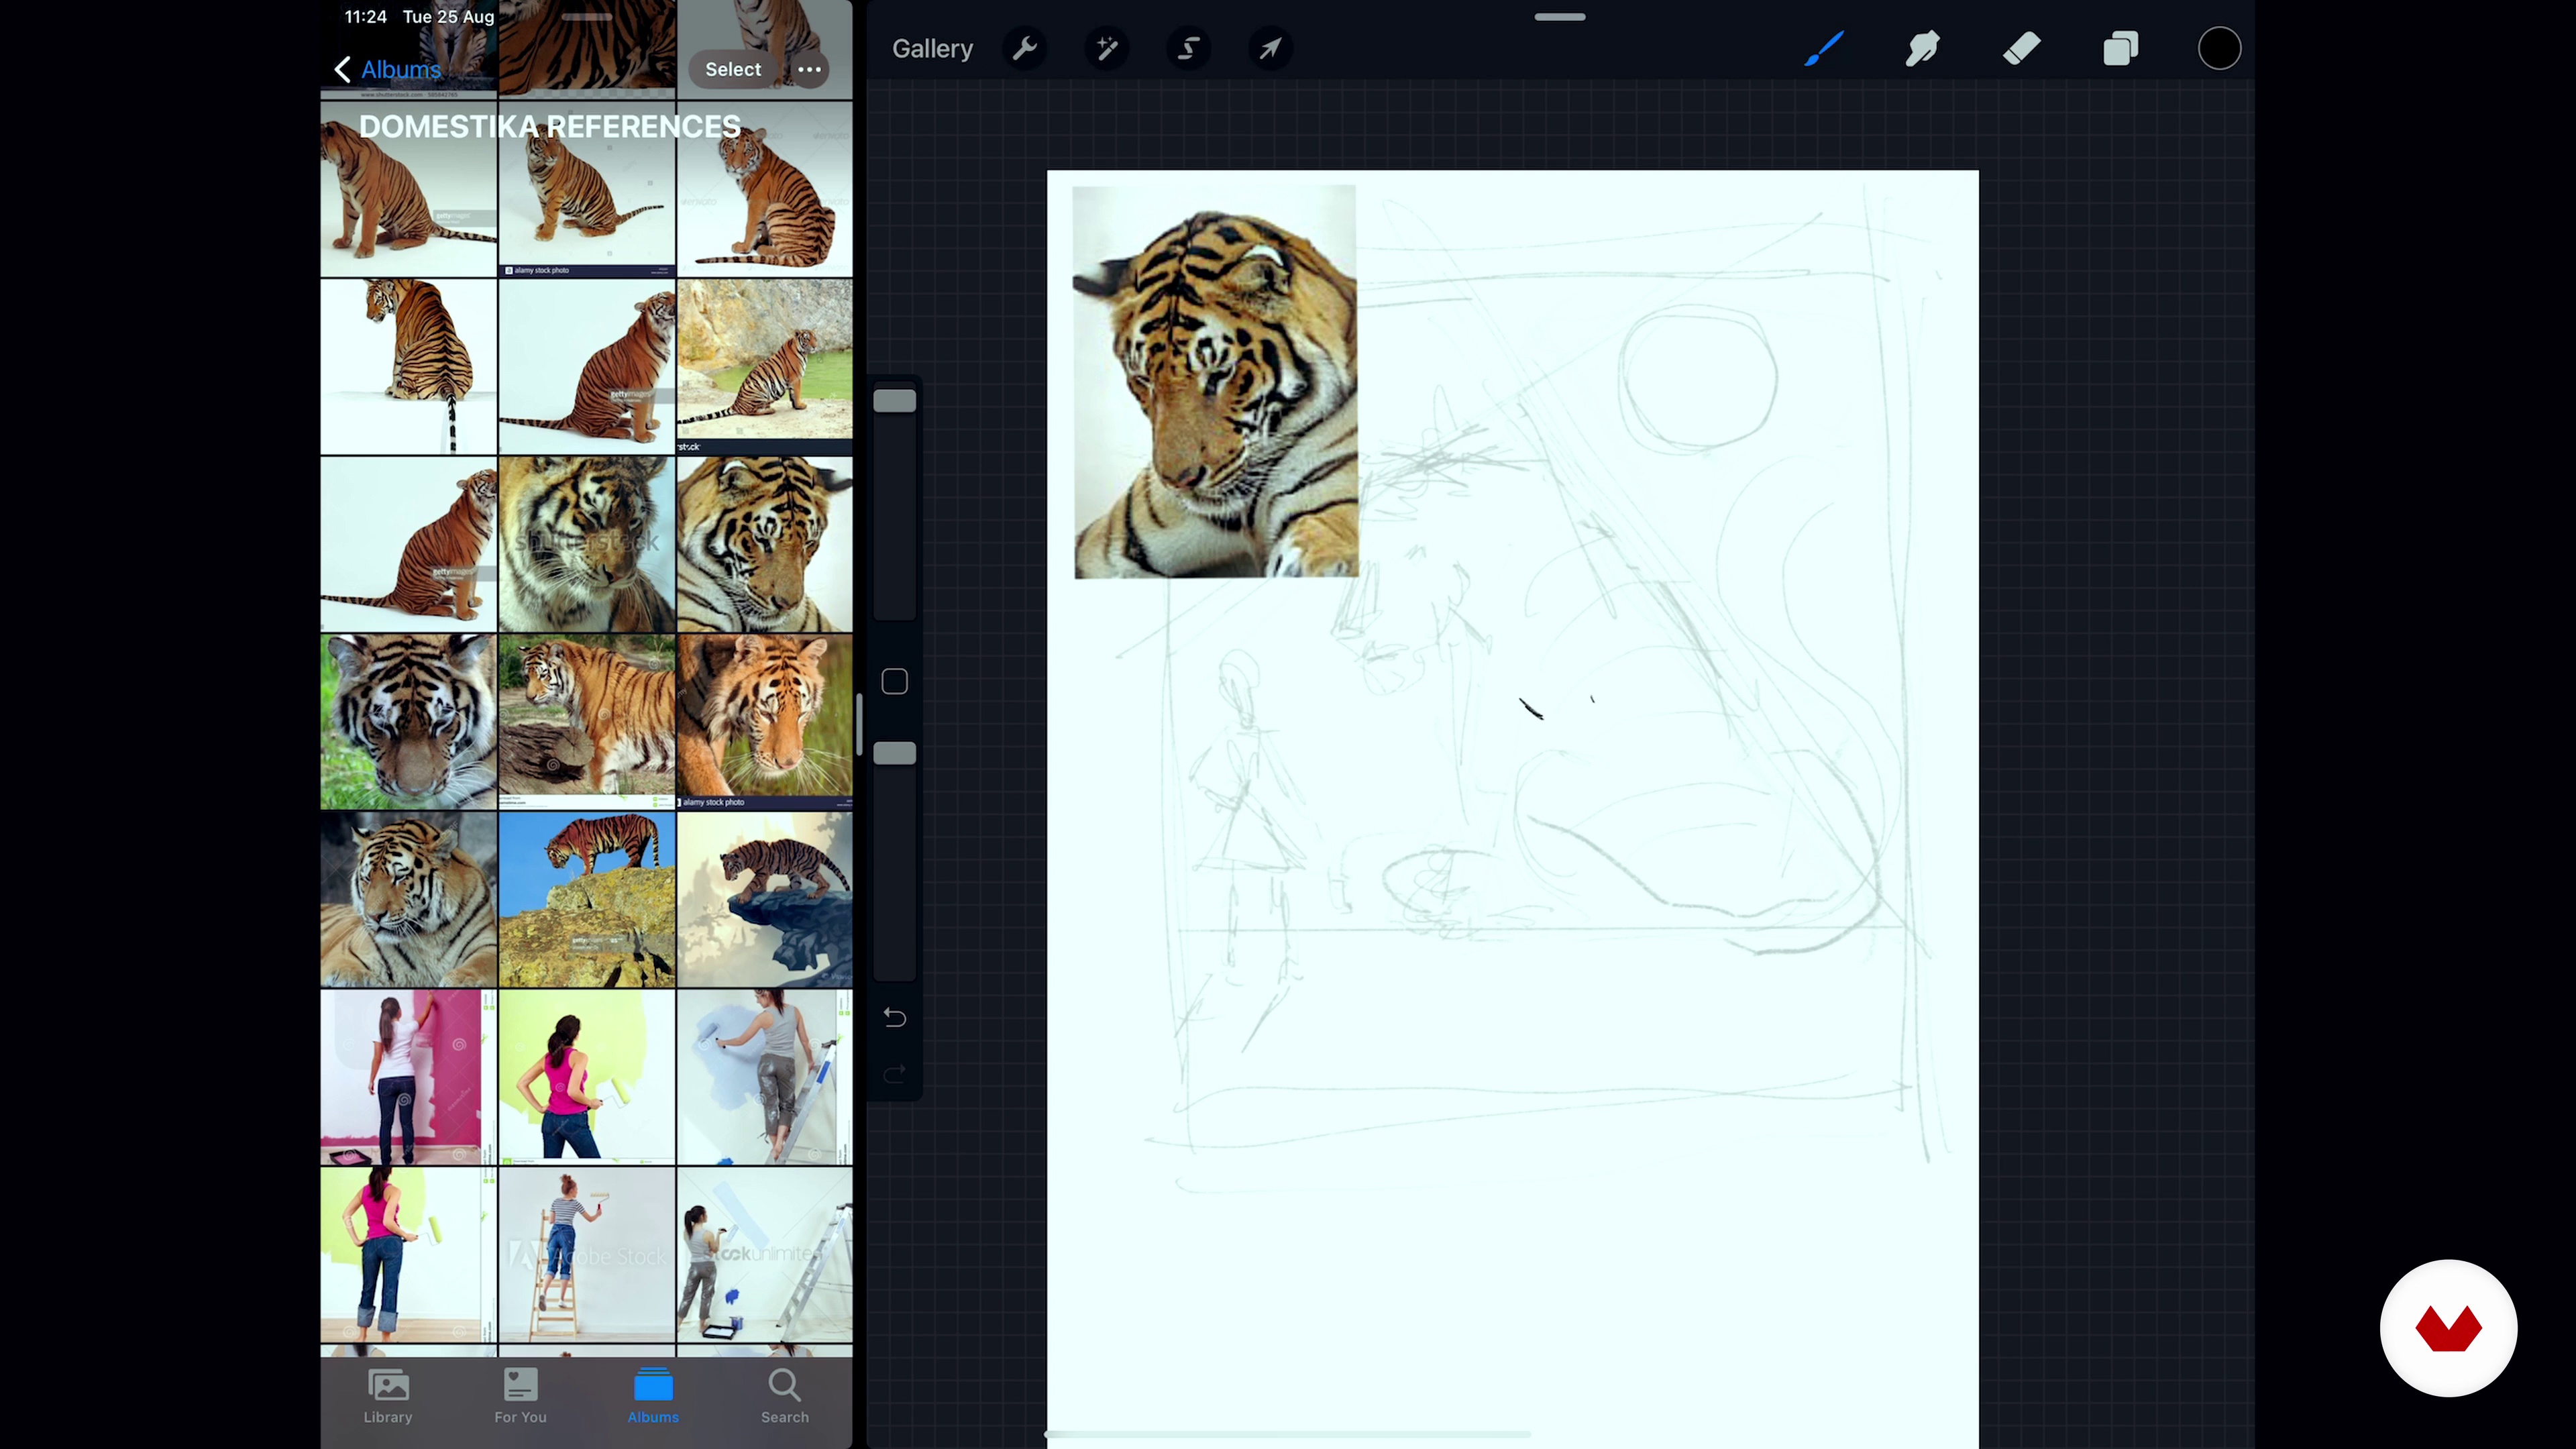Select the Brush tool

click(x=1824, y=48)
